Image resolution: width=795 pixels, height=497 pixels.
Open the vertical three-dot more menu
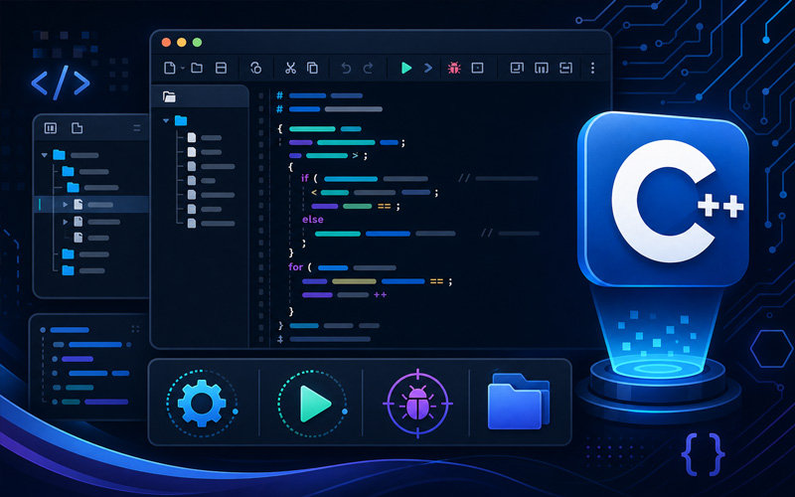point(592,68)
